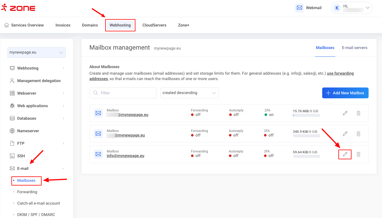Viewport: 382px width, 218px height.
Task: Follow the 'use forwarding addresses' link
Action: coord(340,74)
